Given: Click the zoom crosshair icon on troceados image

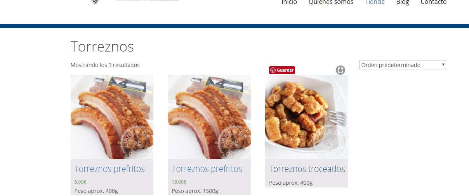Looking at the screenshot, I should (x=340, y=70).
